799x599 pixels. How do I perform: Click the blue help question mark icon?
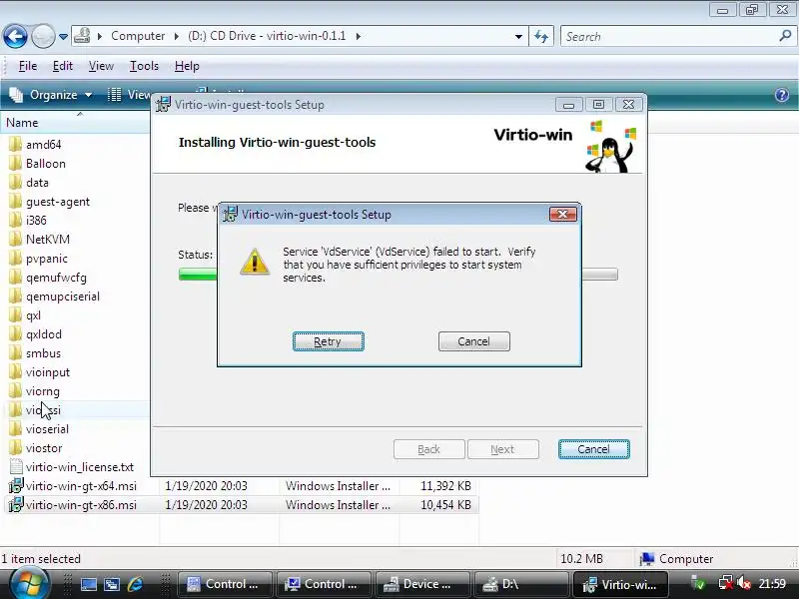[782, 95]
